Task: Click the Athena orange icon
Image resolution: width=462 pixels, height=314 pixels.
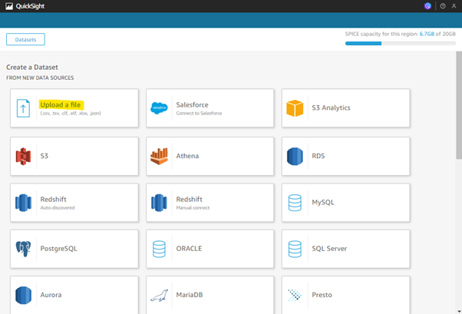Action: [x=159, y=157]
